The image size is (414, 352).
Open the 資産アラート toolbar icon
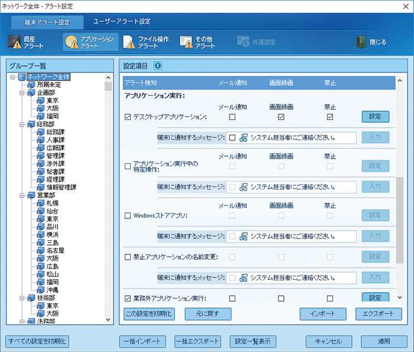(x=15, y=42)
